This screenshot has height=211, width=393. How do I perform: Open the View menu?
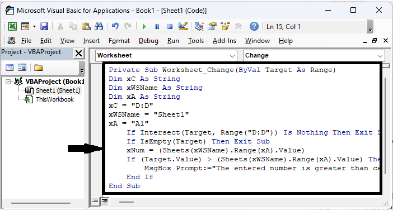pos(67,41)
